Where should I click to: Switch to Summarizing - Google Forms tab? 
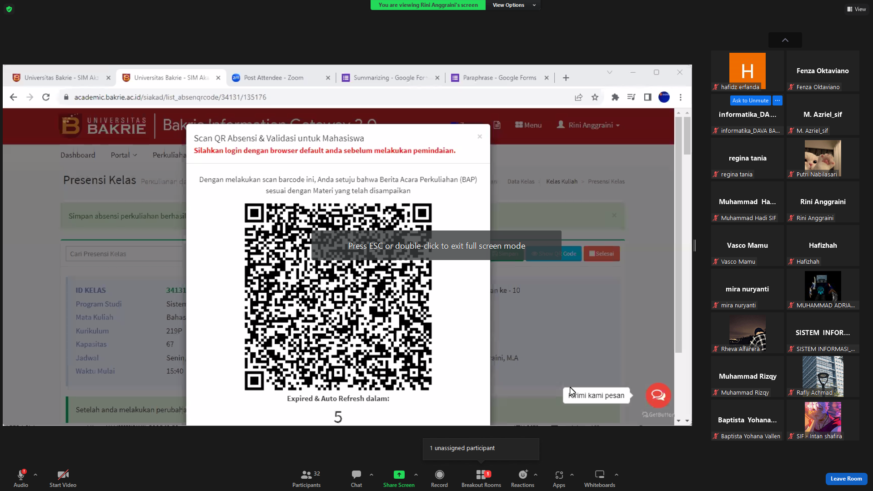click(390, 78)
